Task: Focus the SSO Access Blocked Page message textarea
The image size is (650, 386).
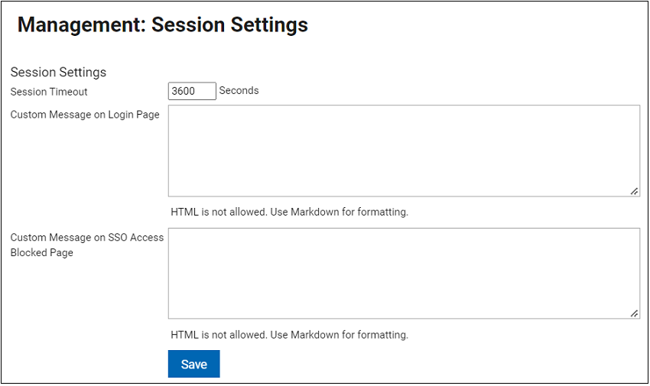Action: (404, 273)
